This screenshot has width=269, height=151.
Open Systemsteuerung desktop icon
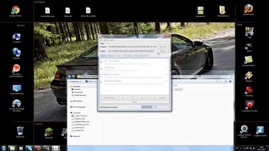[x=17, y=89]
